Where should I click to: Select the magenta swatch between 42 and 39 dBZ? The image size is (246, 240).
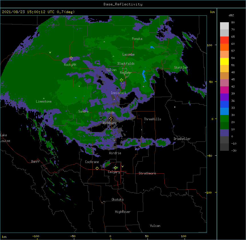pos(224,90)
